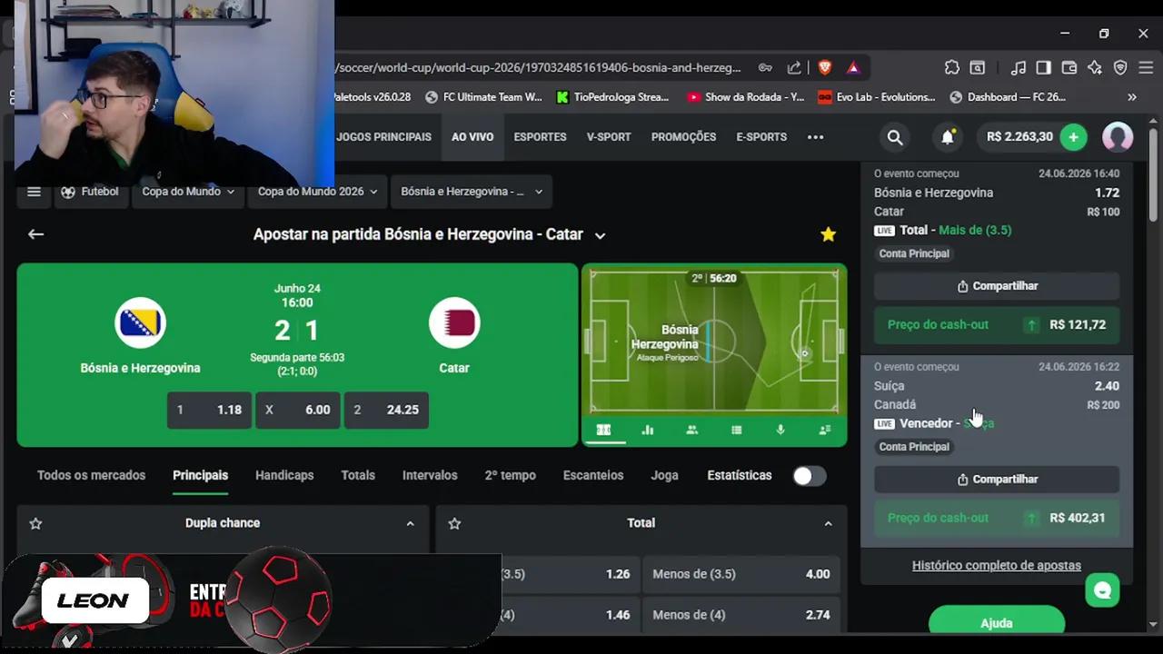Screen dimensions: 1163x654
Task: Click the share page icon in address bar
Action: click(x=794, y=67)
